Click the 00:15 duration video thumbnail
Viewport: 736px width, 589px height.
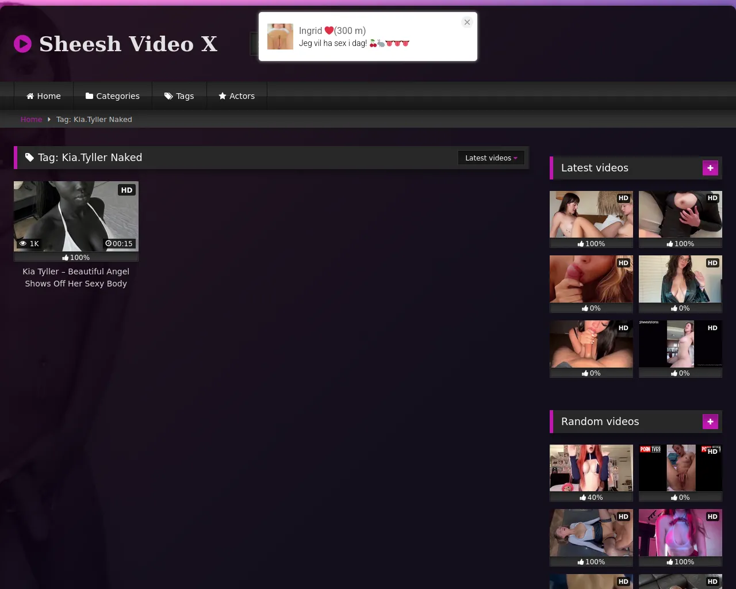[x=76, y=216]
